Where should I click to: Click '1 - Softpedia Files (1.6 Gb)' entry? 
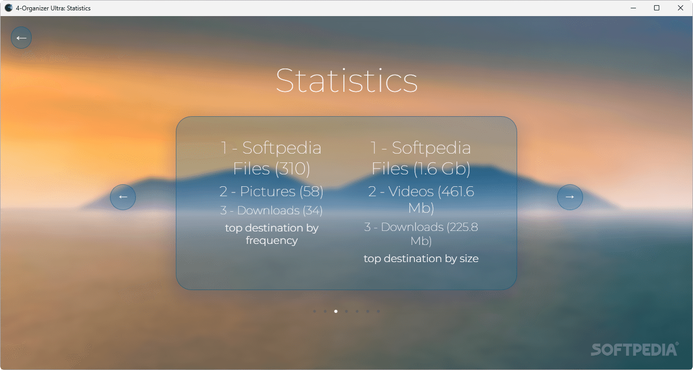click(421, 158)
